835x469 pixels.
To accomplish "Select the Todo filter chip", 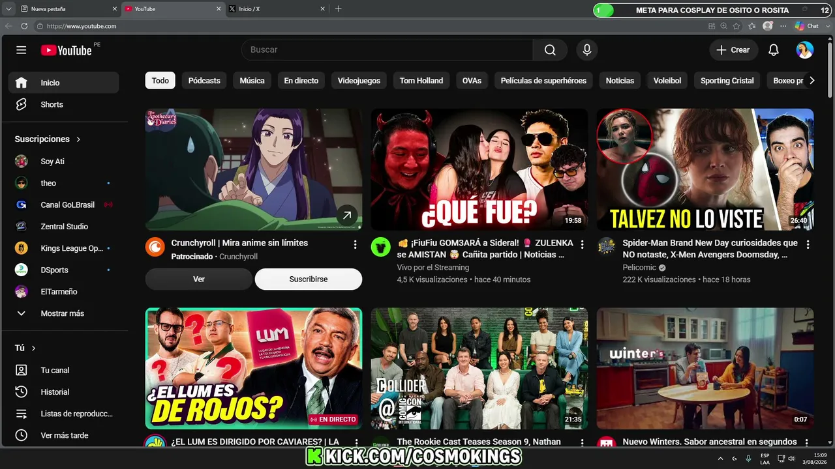I will tap(160, 81).
